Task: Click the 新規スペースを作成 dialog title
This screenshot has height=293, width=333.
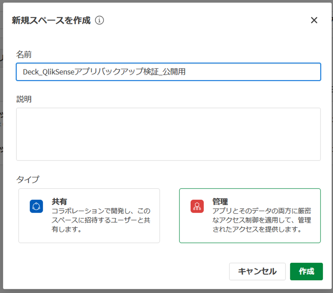Action: 51,20
